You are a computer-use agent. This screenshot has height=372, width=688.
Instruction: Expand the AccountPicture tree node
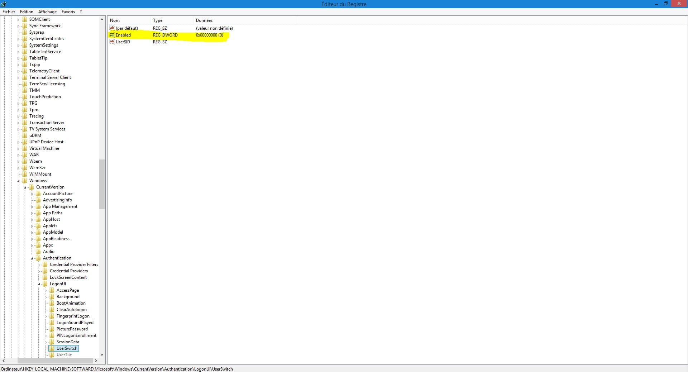[32, 194]
